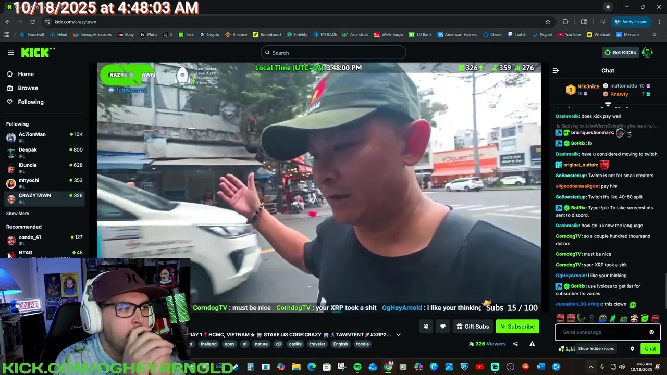667x375 pixels.
Task: Click the Verify it's you profile button
Action: [x=631, y=22]
